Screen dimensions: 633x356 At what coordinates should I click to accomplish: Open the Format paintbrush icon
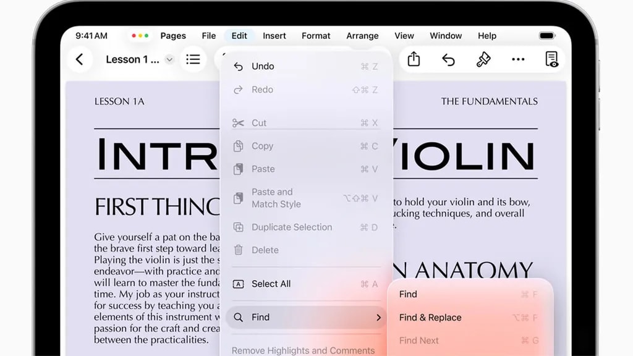483,59
